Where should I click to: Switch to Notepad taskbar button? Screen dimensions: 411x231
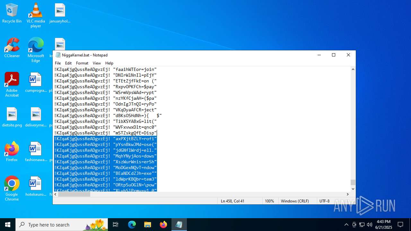pyautogui.click(x=179, y=225)
